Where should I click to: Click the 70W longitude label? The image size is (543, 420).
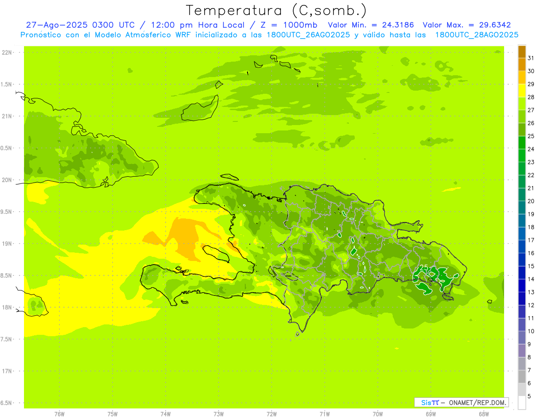[378, 414]
